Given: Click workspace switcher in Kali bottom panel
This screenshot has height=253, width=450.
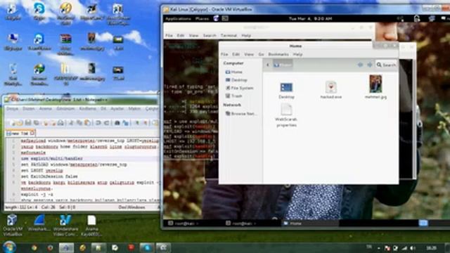Looking at the screenshot, I should (423, 223).
